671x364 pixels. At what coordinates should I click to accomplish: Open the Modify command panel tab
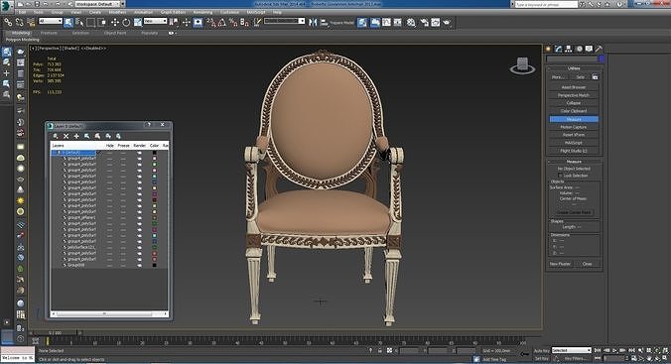[x=558, y=49]
